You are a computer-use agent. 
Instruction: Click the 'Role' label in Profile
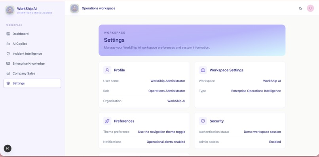[x=106, y=91]
